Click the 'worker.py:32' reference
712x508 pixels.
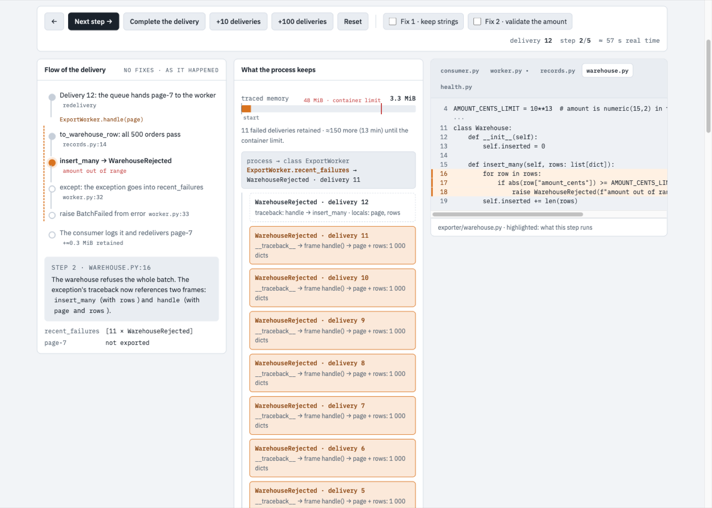pyautogui.click(x=83, y=197)
